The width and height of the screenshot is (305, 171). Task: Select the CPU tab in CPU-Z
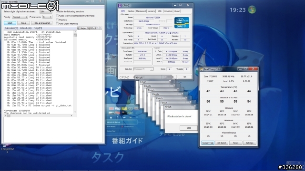pos(123,11)
